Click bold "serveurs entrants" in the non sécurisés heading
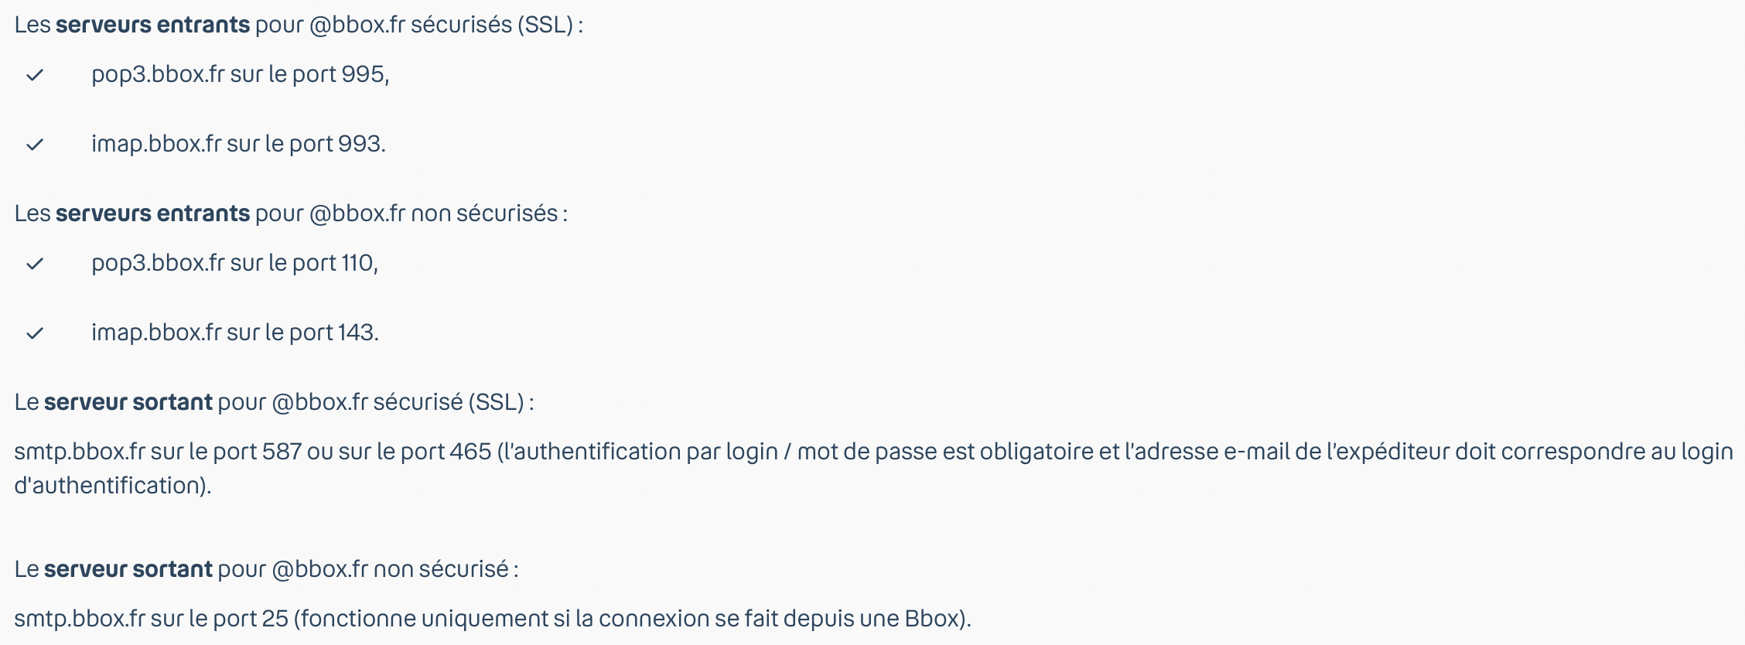1745x645 pixels. (152, 213)
